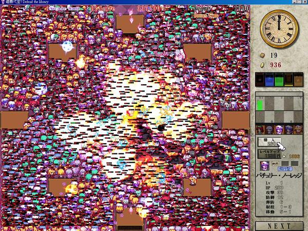Select the blonde Flandre portrait in roster
The image size is (308, 231).
[x=298, y=130]
